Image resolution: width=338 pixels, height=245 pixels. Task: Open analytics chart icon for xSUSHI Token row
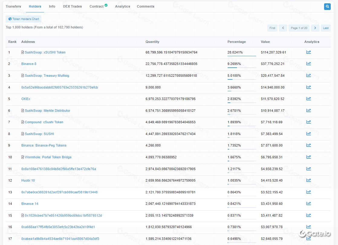click(308, 52)
